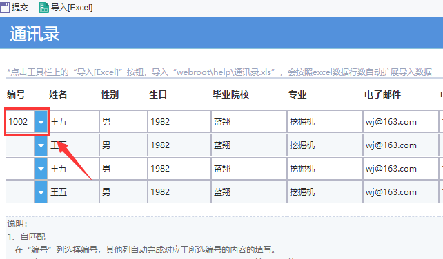Click the 男 gender cell in the fourth row
Viewport: 443px width, 259px height.
tap(124, 192)
